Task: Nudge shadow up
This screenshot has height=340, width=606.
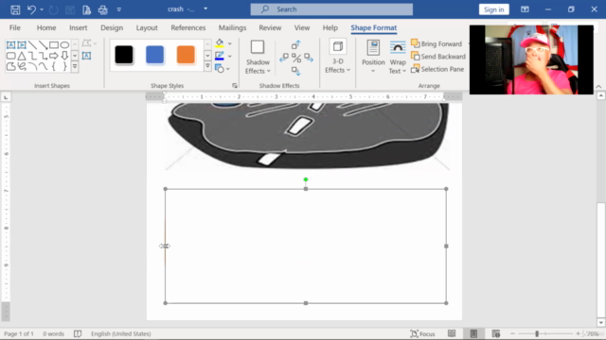Action: pyautogui.click(x=296, y=45)
